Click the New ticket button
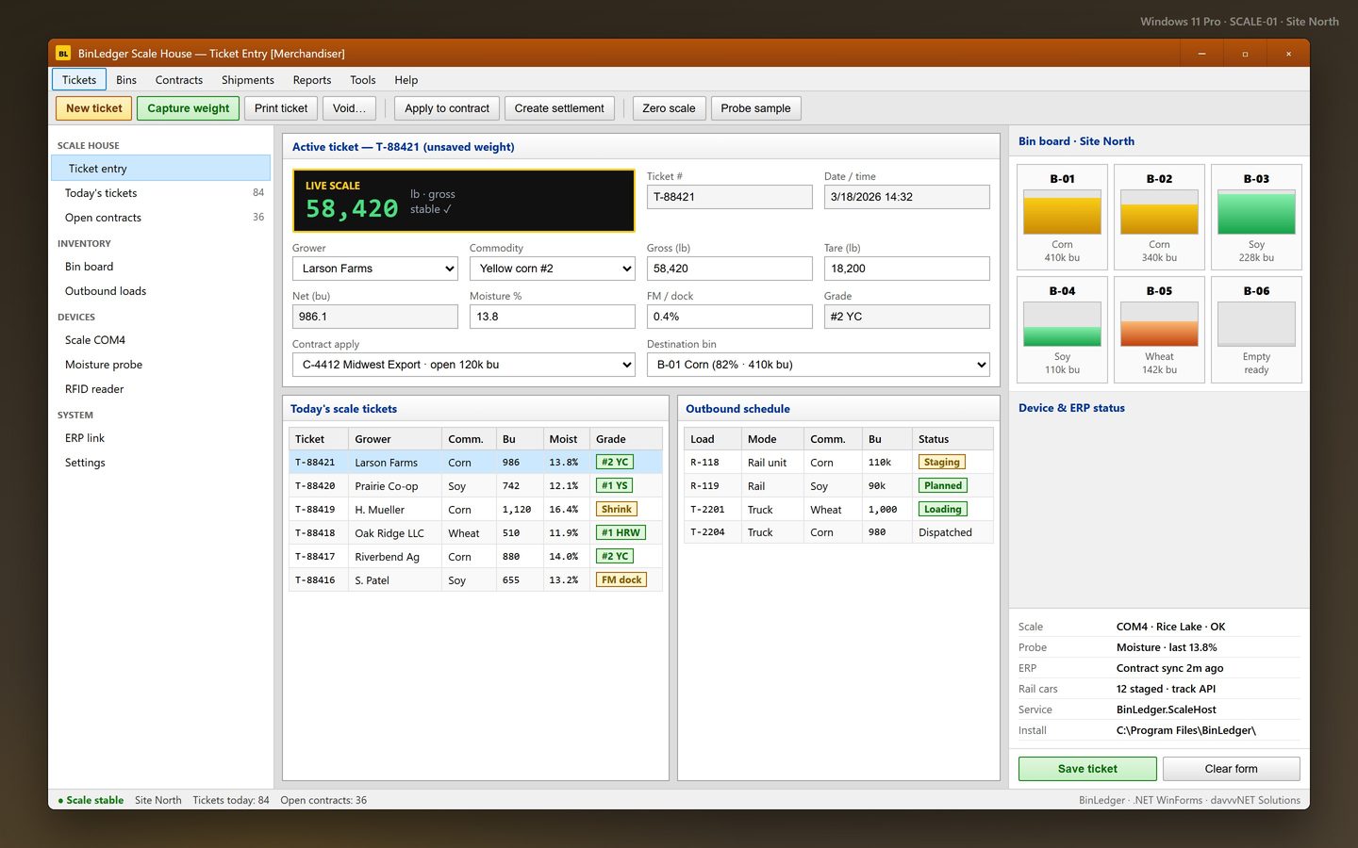 (94, 108)
